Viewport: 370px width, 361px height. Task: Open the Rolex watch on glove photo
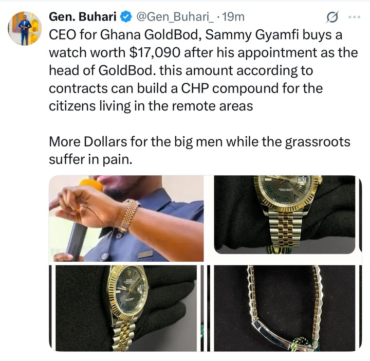pyautogui.click(x=126, y=308)
